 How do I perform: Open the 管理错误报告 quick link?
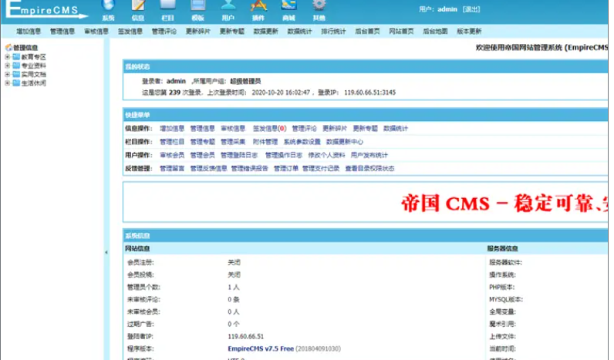click(x=250, y=169)
